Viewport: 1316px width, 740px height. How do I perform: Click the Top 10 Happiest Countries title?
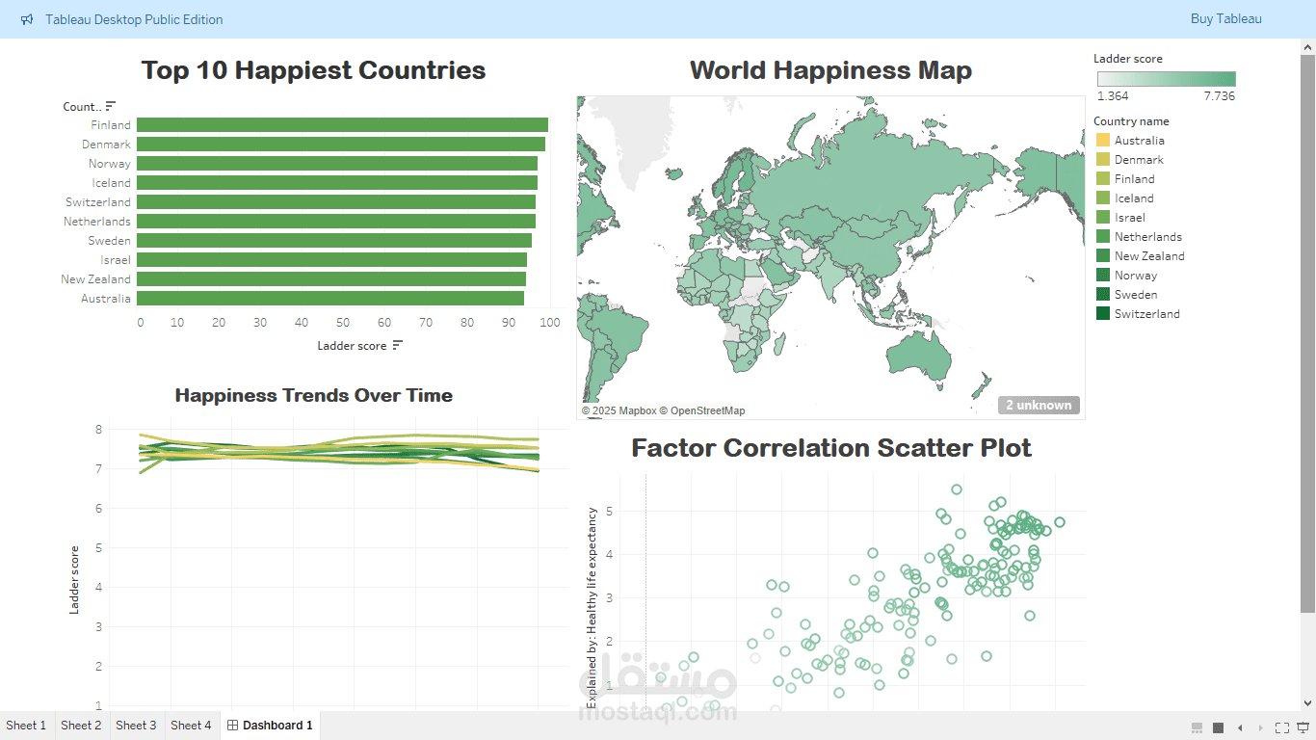[313, 70]
